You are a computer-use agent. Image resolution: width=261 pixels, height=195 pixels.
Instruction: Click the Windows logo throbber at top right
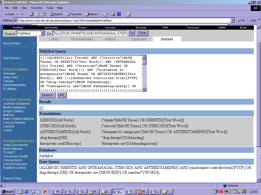256,8
